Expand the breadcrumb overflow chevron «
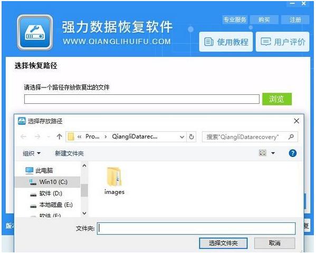316x254 pixels. click(x=80, y=137)
